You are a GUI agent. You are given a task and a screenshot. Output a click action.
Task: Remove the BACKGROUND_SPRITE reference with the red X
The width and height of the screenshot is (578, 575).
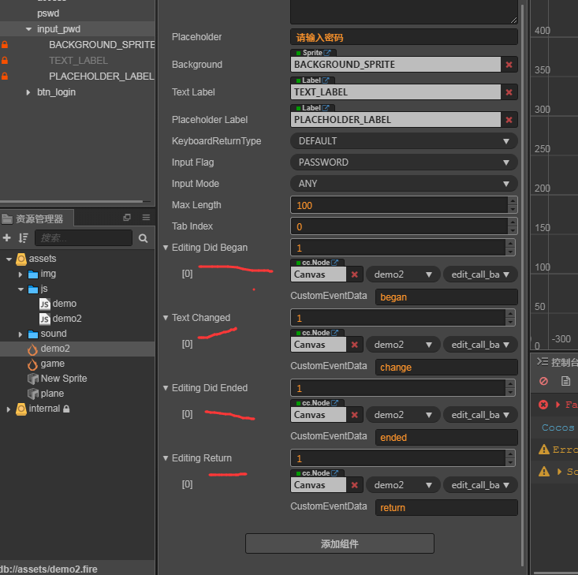point(509,65)
